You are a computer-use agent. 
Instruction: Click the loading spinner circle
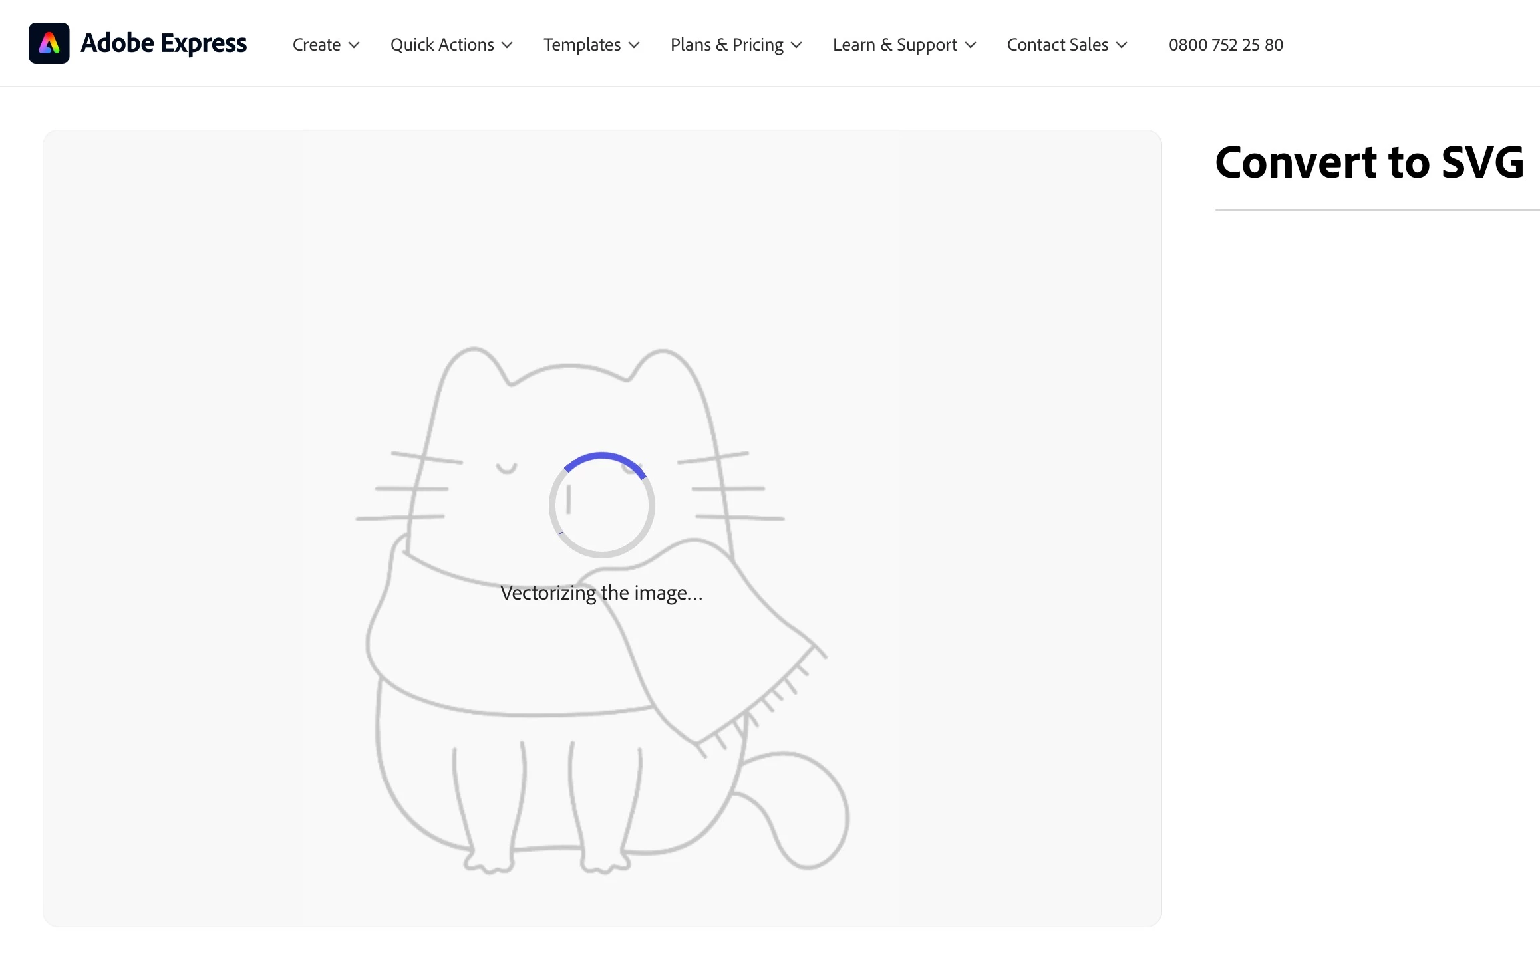601,505
